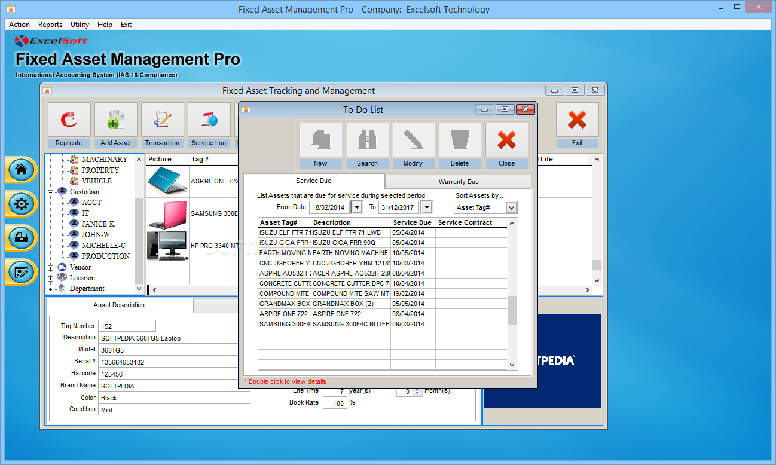The image size is (776, 465).
Task: Select VEHICLE tree node
Action: click(x=96, y=181)
